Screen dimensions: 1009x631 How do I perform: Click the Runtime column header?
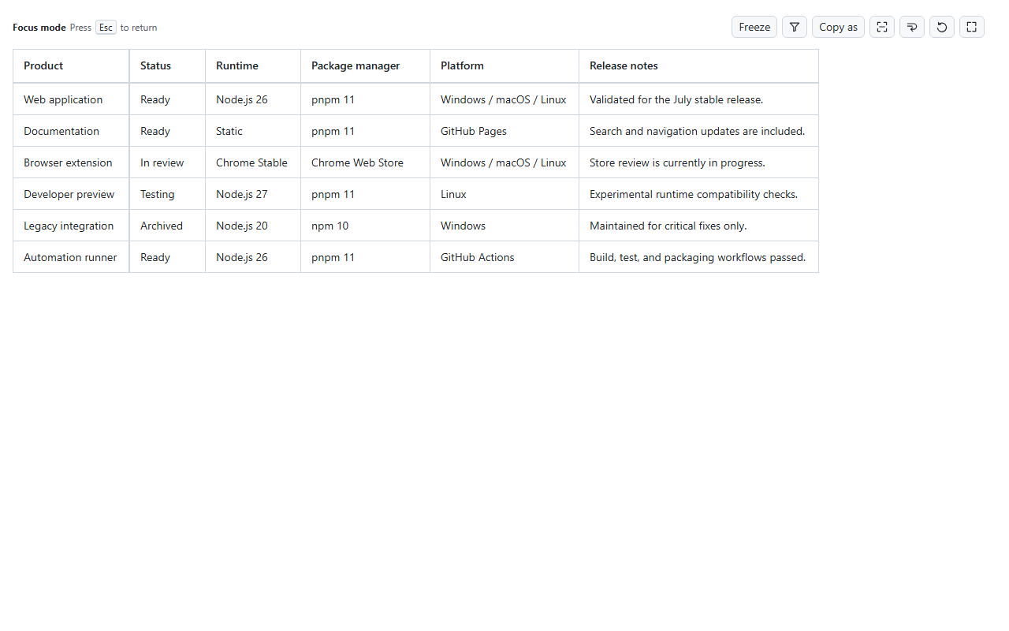[x=253, y=66]
